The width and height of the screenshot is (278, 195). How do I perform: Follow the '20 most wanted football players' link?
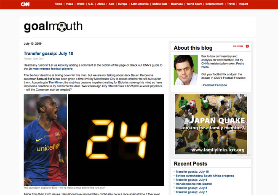pos(51,69)
